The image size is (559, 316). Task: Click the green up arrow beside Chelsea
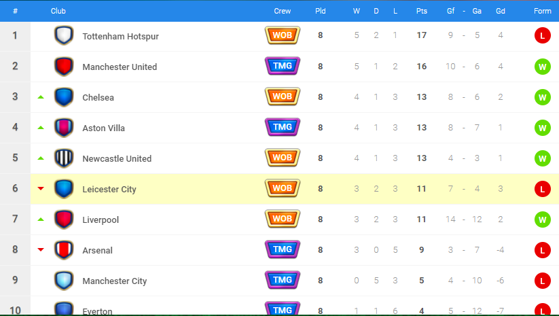coord(41,97)
